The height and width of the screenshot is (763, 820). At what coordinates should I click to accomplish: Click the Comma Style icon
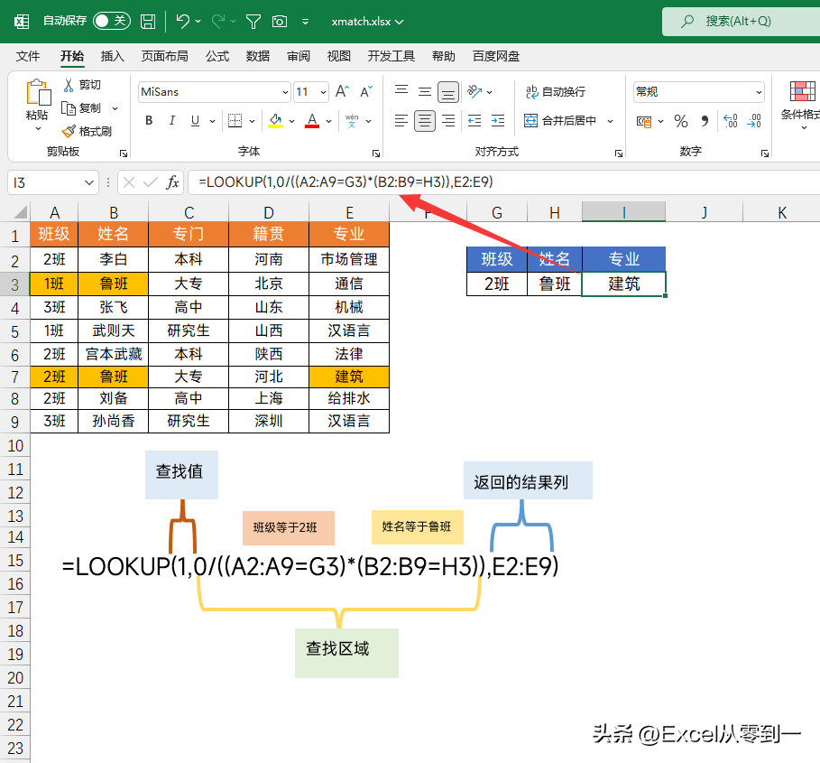click(x=705, y=121)
